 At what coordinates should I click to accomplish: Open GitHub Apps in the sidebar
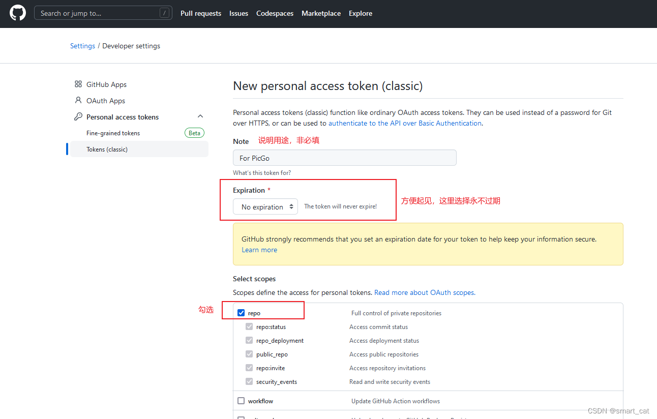pyautogui.click(x=106, y=84)
